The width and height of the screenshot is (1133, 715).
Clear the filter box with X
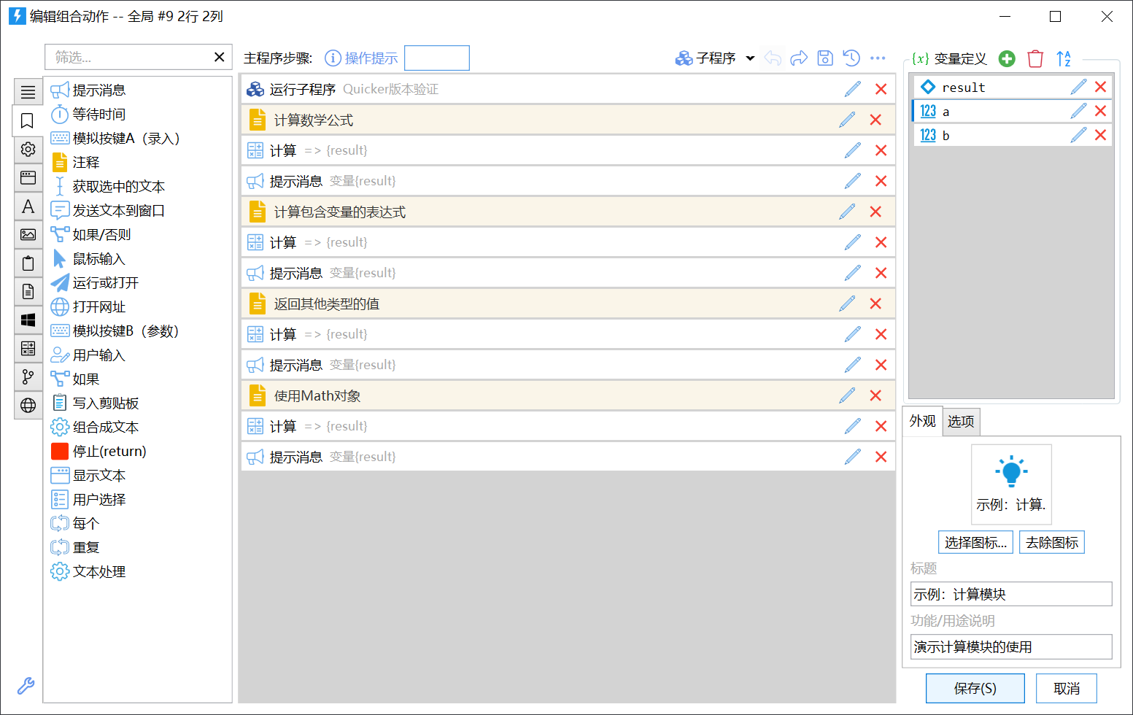coord(219,57)
